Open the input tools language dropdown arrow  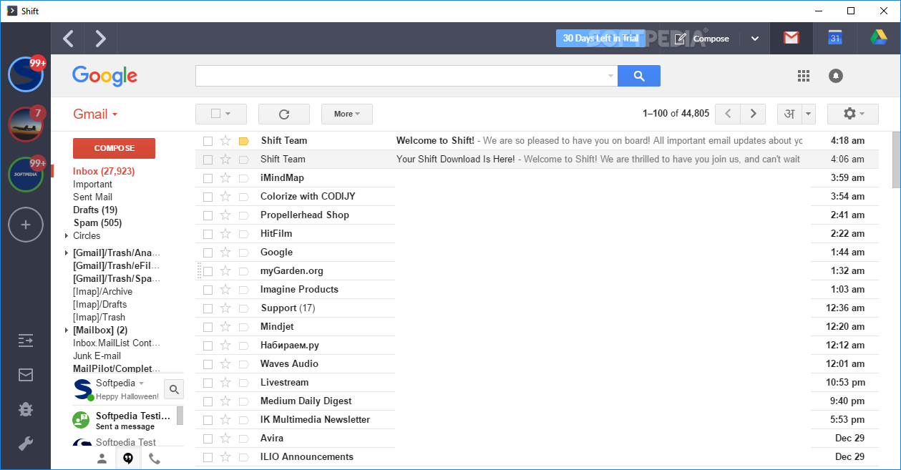coord(809,114)
